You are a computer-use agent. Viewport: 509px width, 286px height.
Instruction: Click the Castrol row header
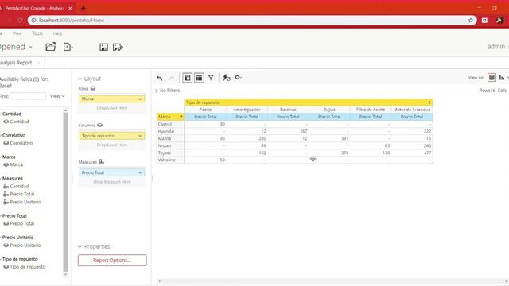click(x=170, y=124)
